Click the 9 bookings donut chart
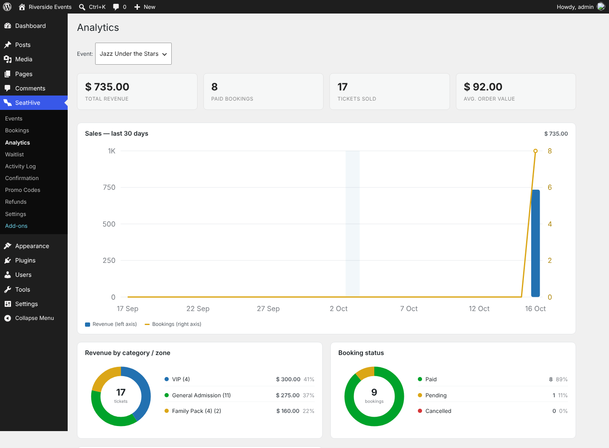This screenshot has width=609, height=448. pyautogui.click(x=374, y=396)
